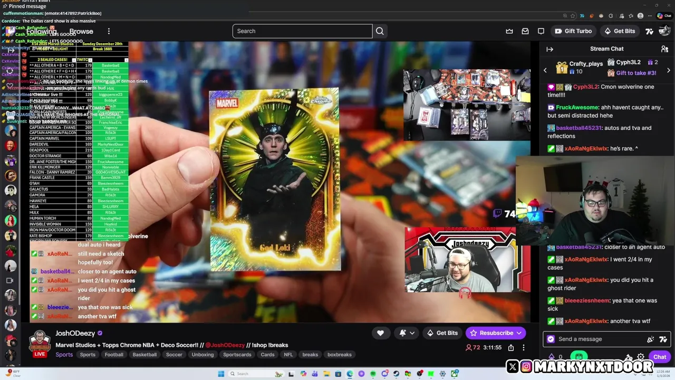Open the whispers speech-bubble icon

pyautogui.click(x=541, y=31)
